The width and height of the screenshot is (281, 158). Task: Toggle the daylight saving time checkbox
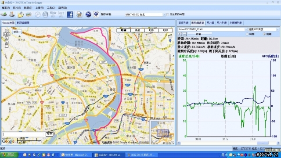pyautogui.click(x=168, y=14)
